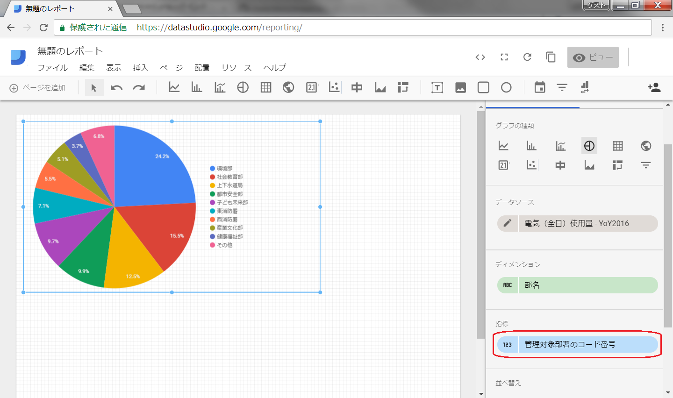673x398 pixels.
Task: Insert an area chart from toolbar
Action: point(380,87)
